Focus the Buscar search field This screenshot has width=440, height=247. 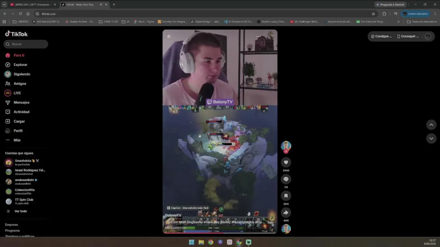pyautogui.click(x=26, y=44)
